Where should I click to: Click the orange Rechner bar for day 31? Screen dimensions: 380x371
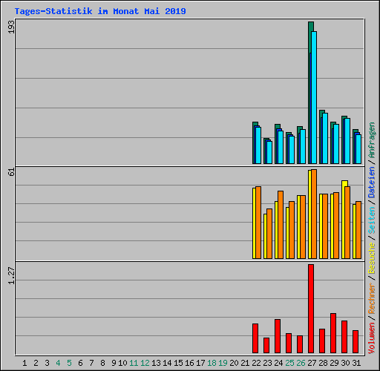[358, 230]
